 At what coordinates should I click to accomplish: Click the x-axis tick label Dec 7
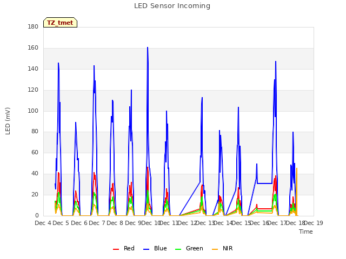pos(97,223)
